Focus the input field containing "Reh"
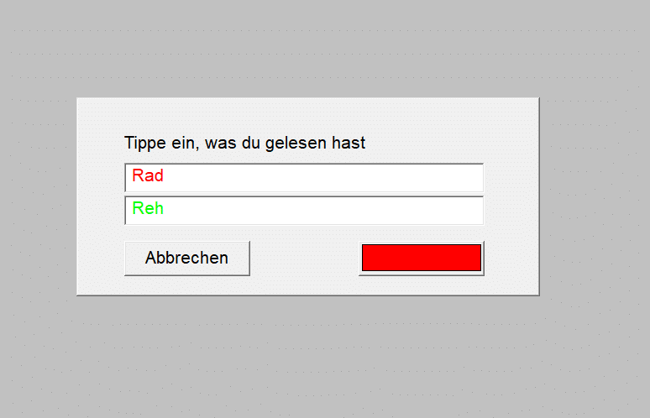Viewport: 650px width, 418px height. (x=304, y=210)
